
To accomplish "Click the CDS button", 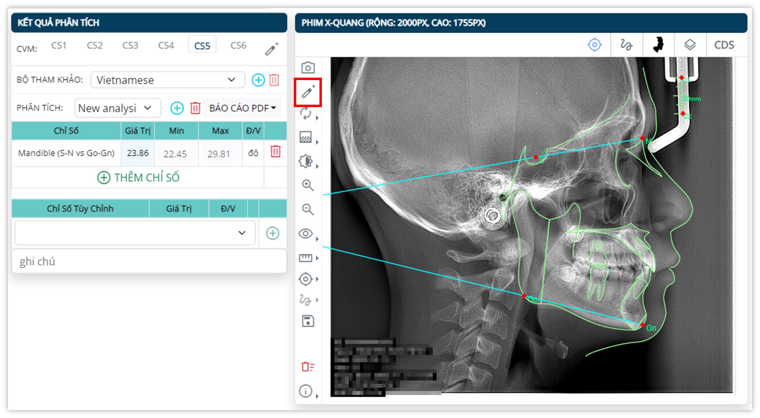I will tap(724, 45).
